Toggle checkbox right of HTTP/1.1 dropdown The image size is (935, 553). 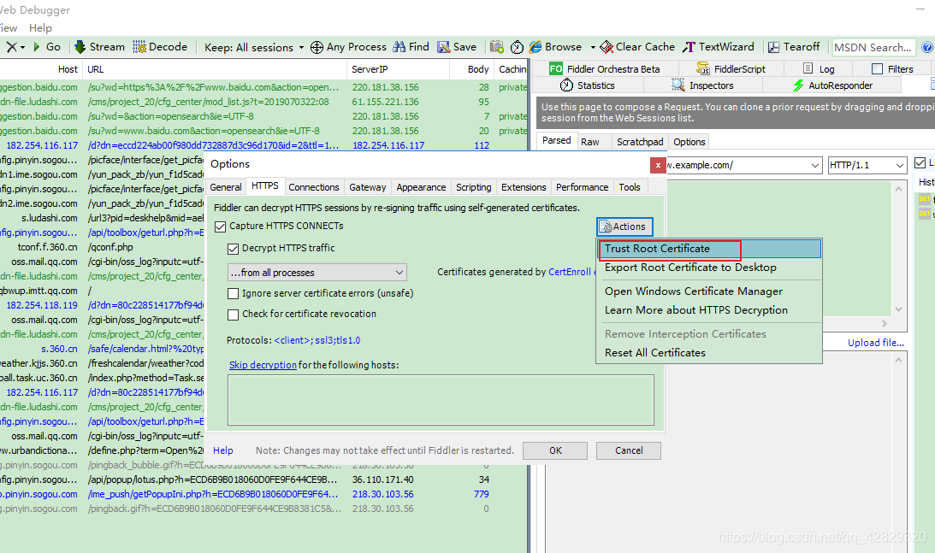[920, 162]
